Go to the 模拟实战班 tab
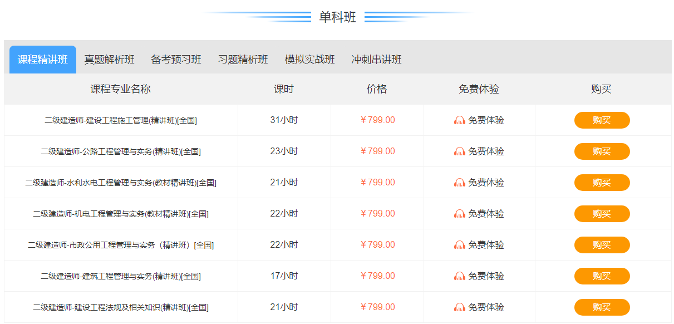 click(x=309, y=60)
